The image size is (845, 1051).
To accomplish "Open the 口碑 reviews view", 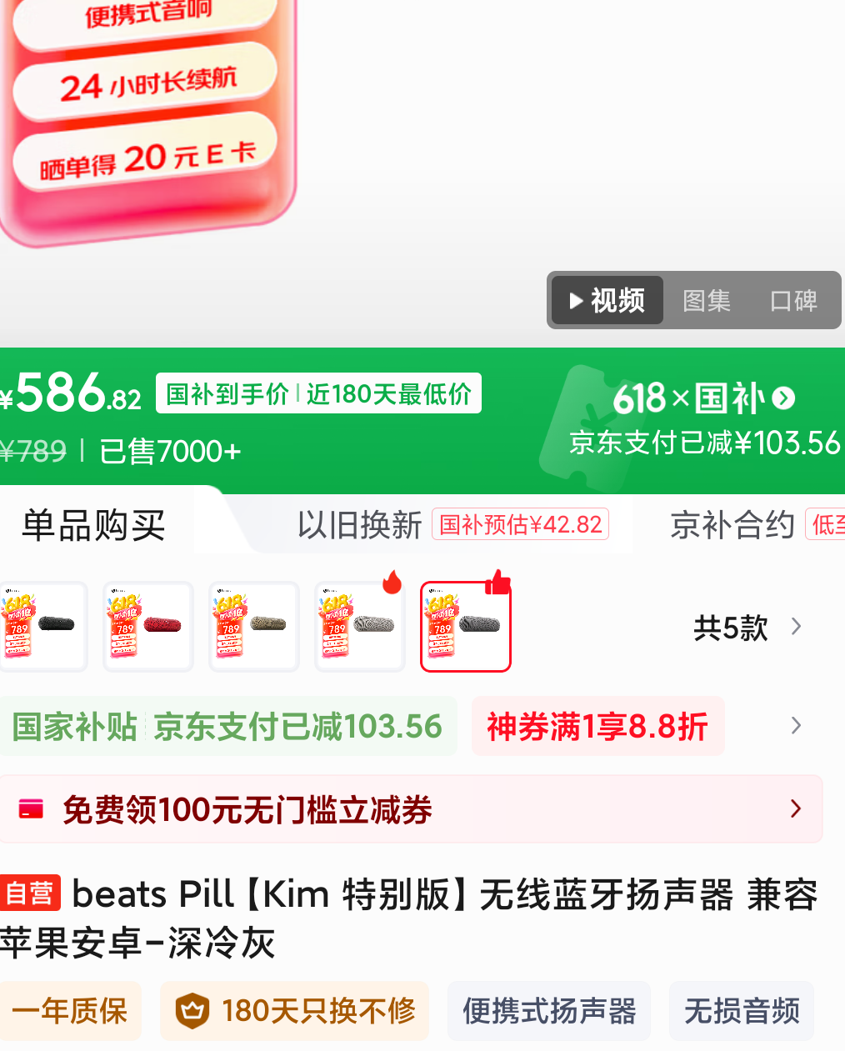I will tap(793, 300).
